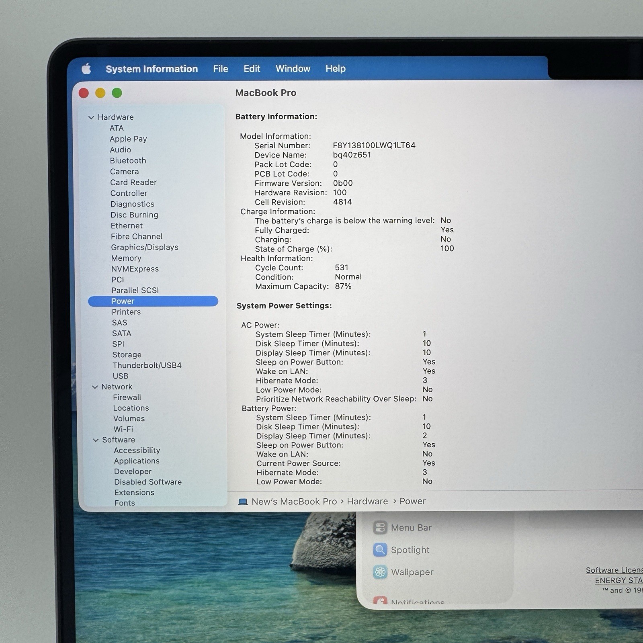Select SPI in sidebar
This screenshot has width=643, height=643.
click(x=118, y=344)
